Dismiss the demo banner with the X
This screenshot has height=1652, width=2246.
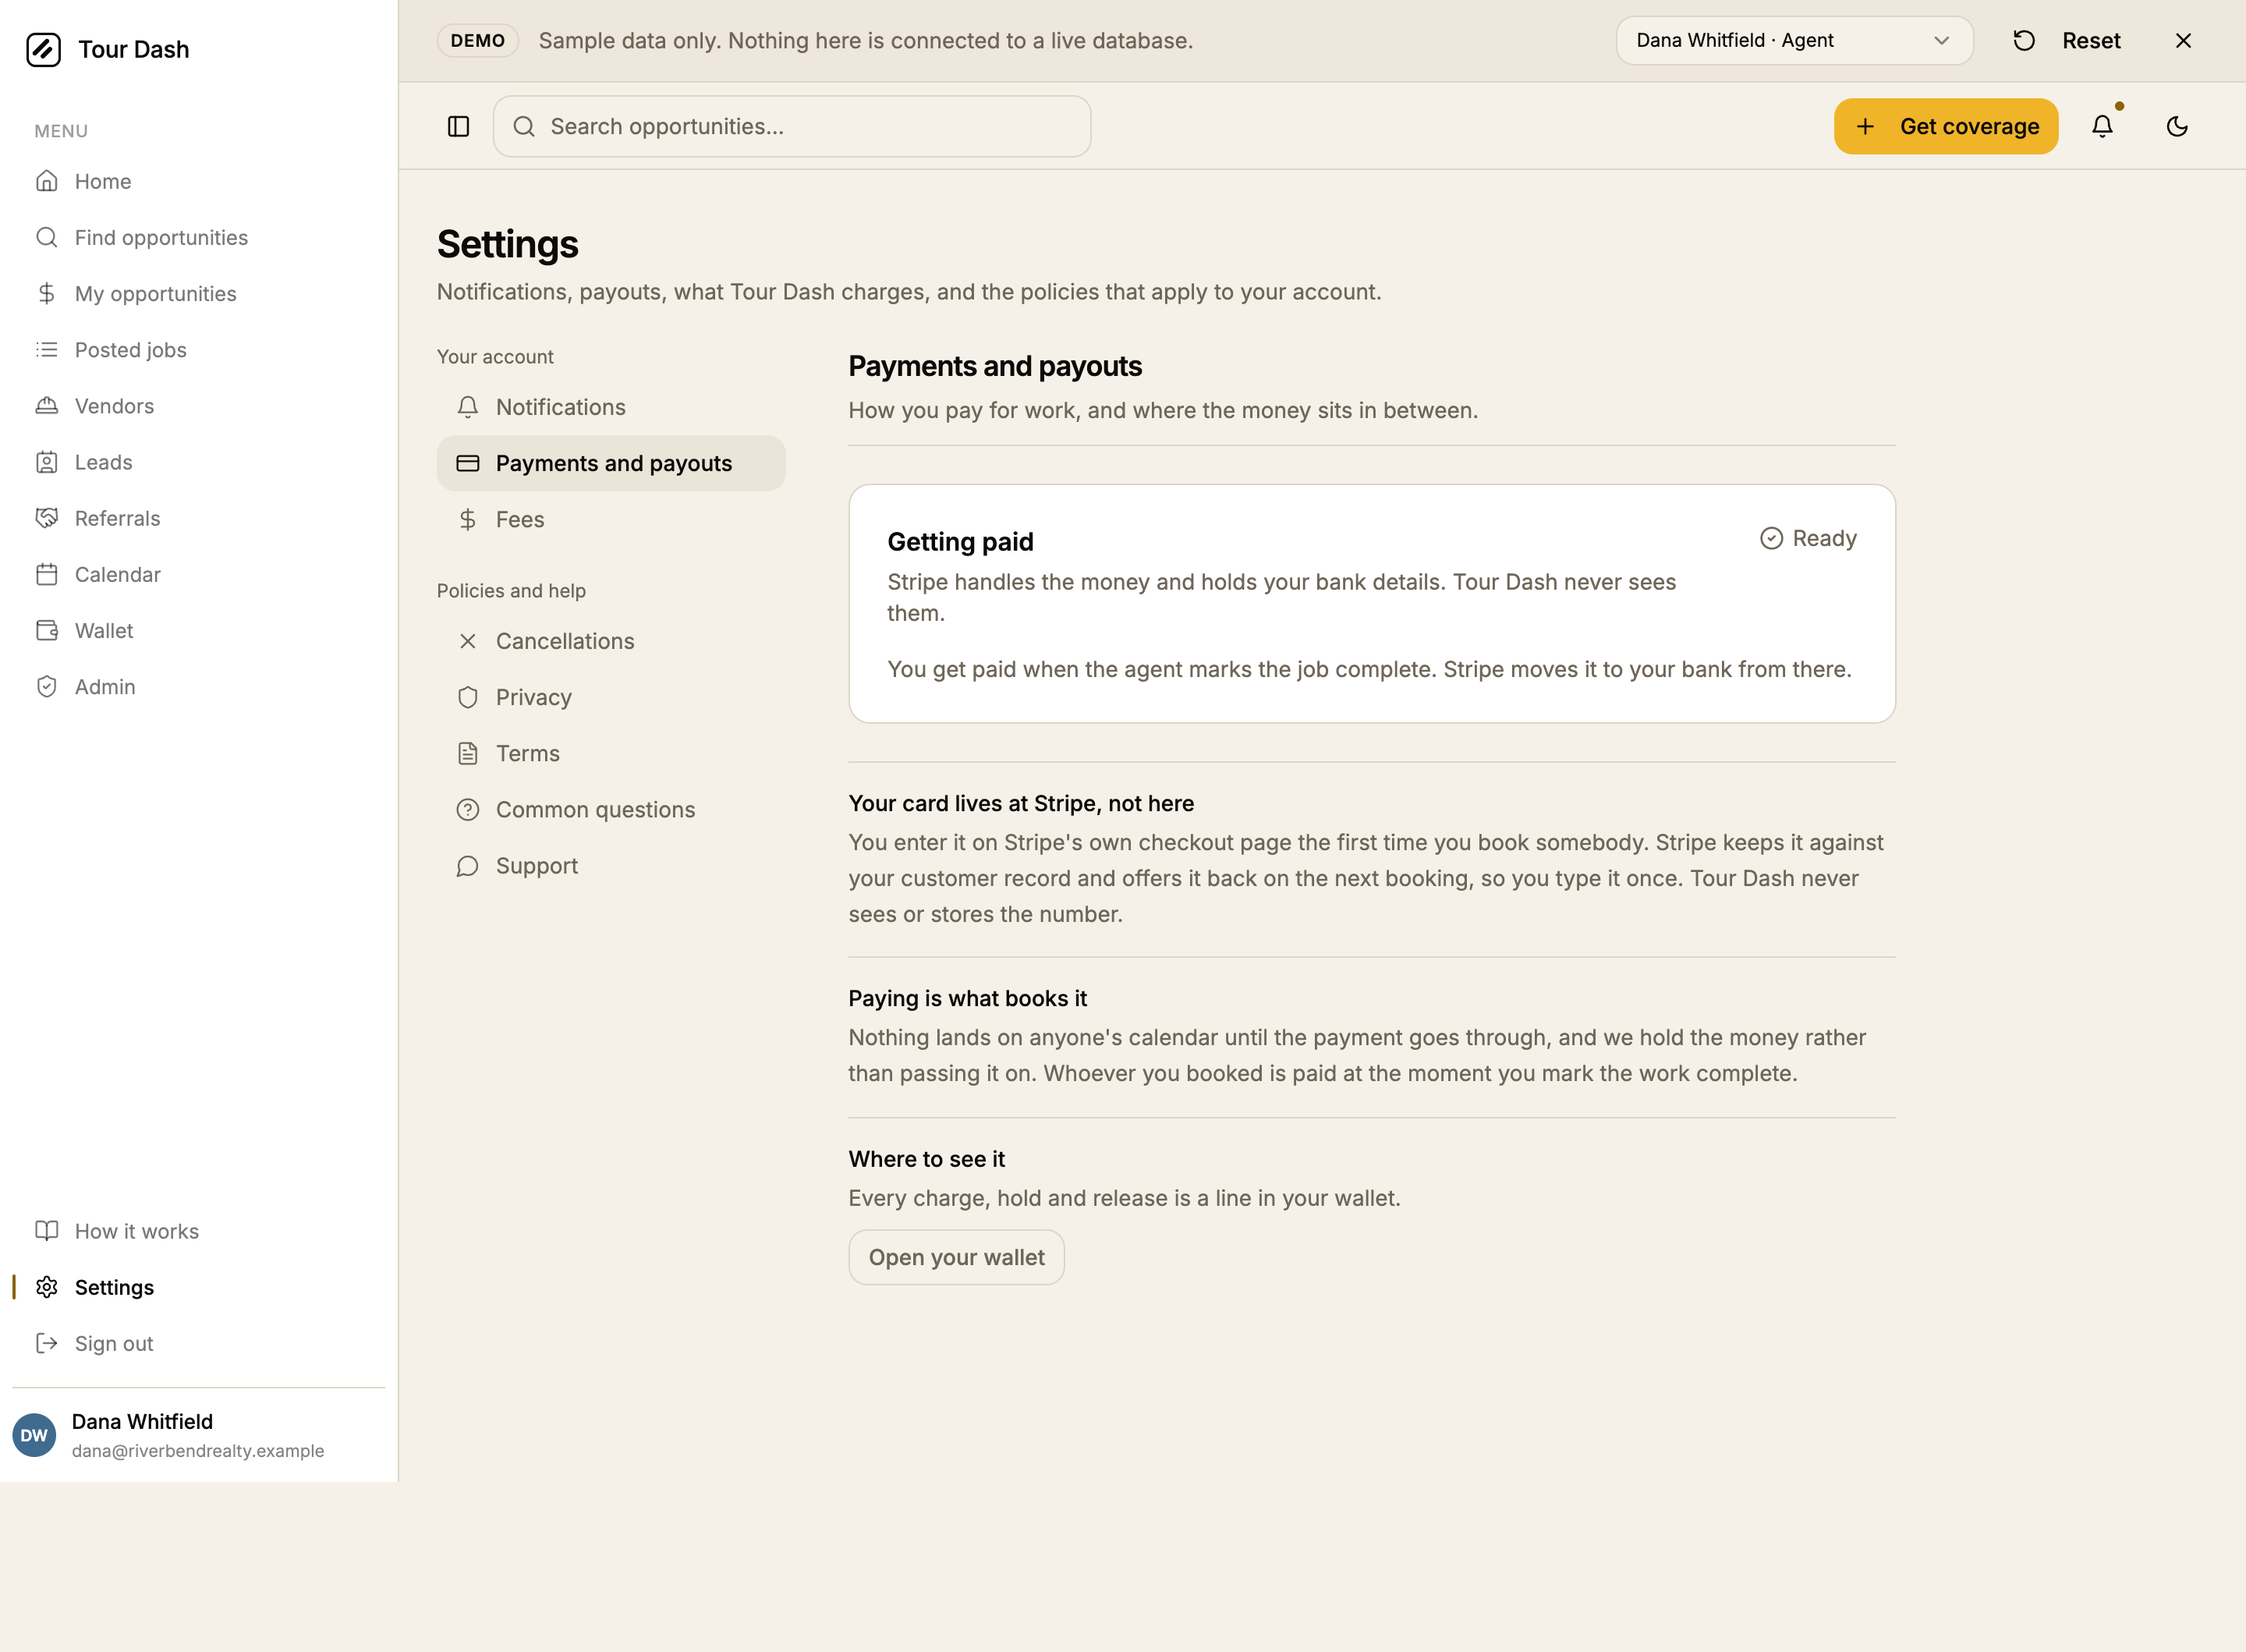point(2183,40)
